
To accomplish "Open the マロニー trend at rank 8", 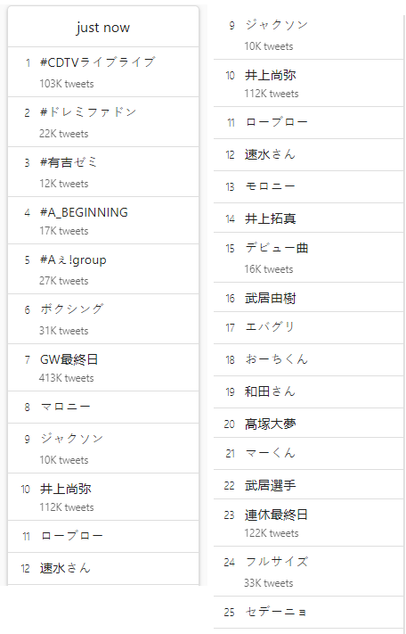I will (x=103, y=408).
